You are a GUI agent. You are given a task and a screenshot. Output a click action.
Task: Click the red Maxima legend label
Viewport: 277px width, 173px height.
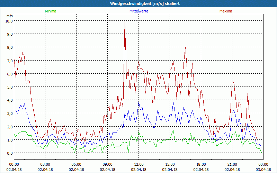point(226,11)
